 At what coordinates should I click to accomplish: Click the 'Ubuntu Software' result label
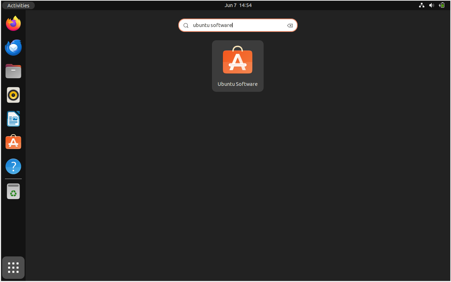coord(238,84)
